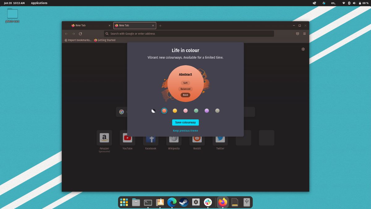
Task: Select the Balanced colourway intensity
Action: pos(185,89)
